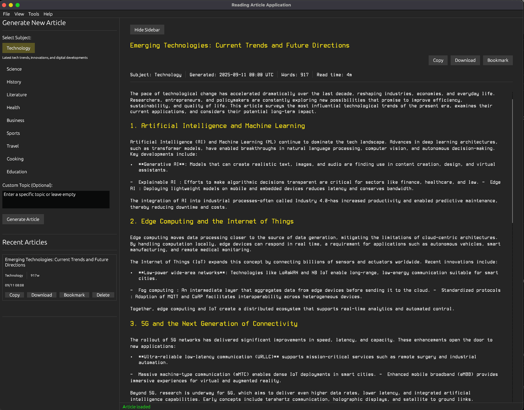Viewport: 524px width, 410px height.
Task: Copy the Emerging Technologies recent article
Action: [x=14, y=295]
